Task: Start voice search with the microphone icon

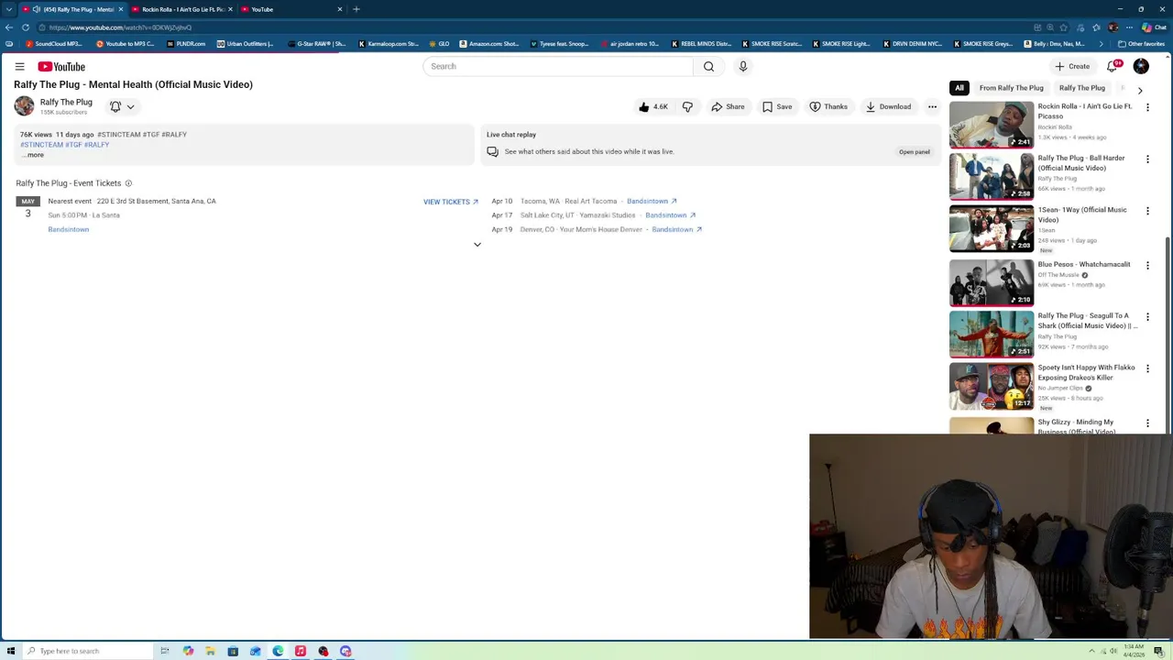Action: (743, 66)
